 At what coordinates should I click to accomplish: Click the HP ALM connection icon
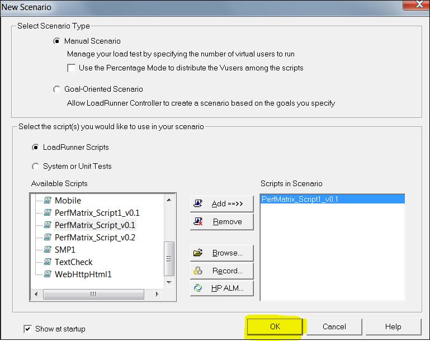click(198, 288)
